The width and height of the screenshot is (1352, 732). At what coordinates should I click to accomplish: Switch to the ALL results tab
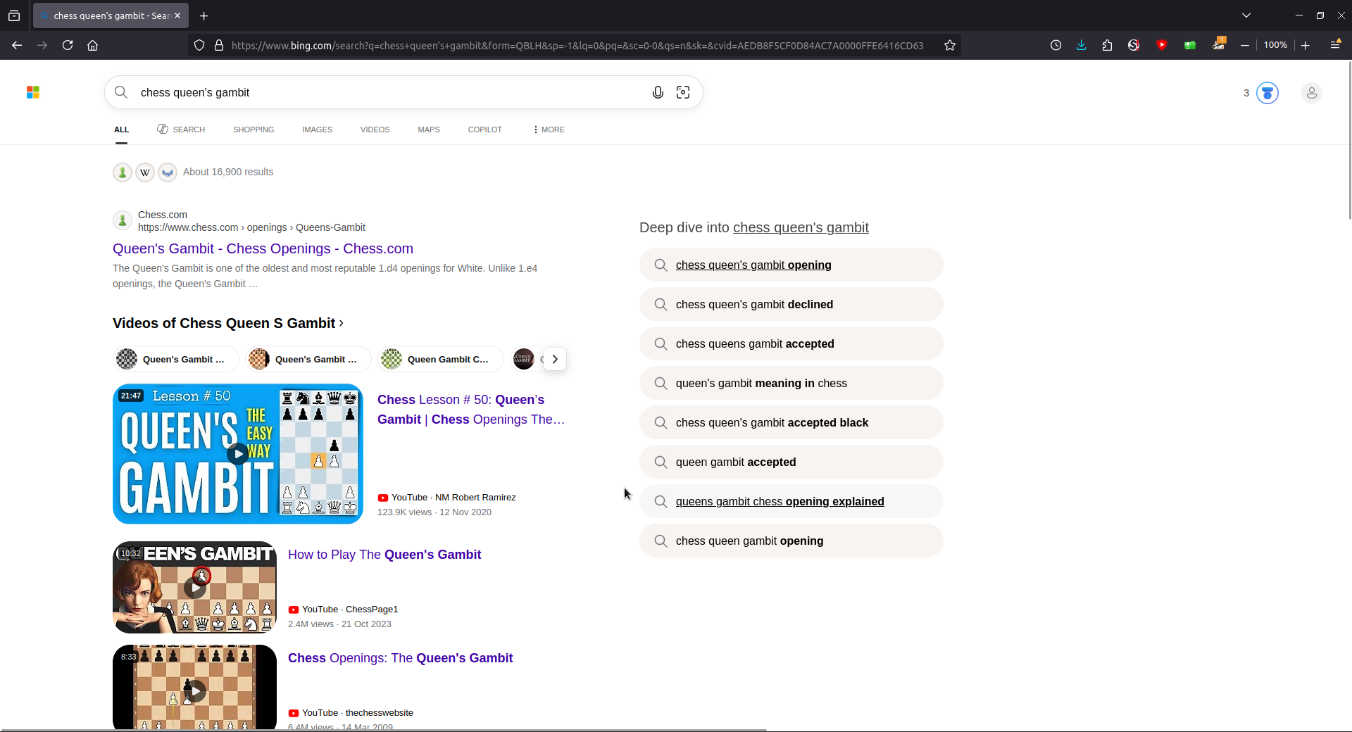point(122,130)
